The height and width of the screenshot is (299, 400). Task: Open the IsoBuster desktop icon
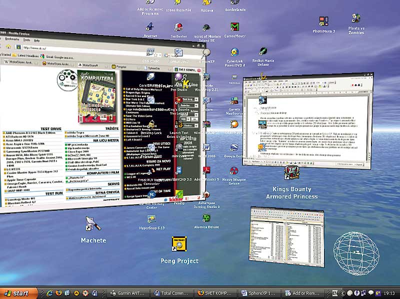coord(178,27)
